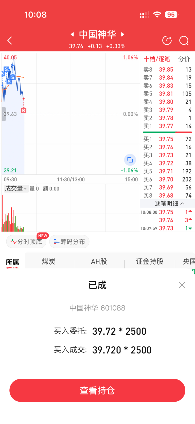
Task: Tap the status bar clock 10:08
Action: (x=36, y=15)
